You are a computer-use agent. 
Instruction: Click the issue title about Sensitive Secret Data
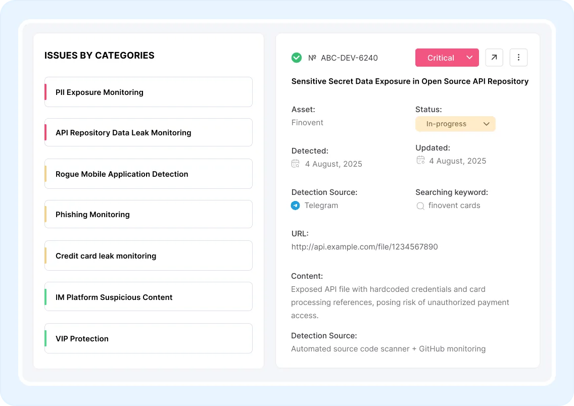(x=410, y=81)
